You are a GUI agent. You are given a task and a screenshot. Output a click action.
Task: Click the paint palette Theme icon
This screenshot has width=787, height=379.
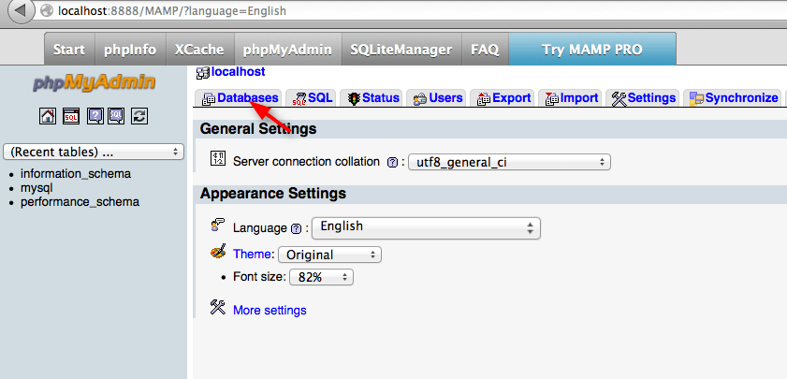(218, 252)
